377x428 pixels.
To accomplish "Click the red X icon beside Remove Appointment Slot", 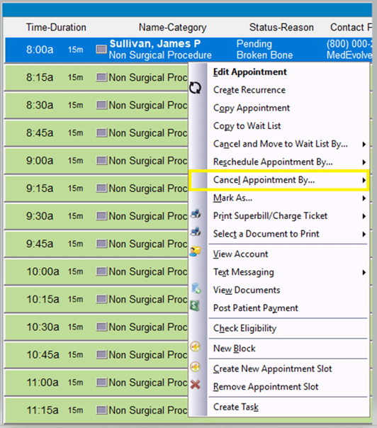I will point(195,385).
